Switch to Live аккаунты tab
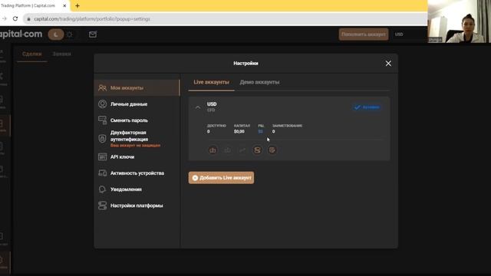Screen dimensions: 491x276 [x=212, y=82]
